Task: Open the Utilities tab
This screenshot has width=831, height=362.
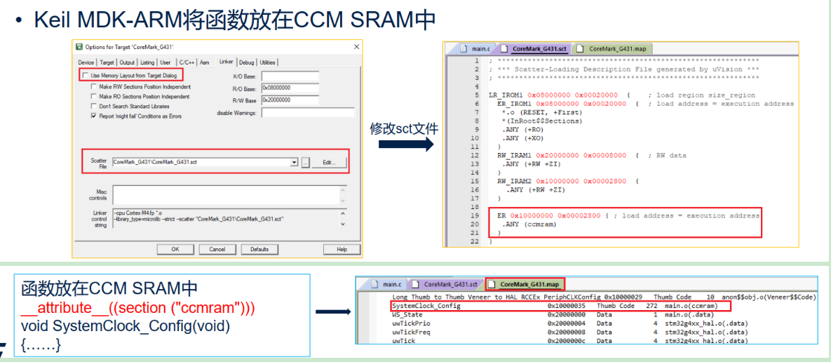Action: tap(267, 62)
